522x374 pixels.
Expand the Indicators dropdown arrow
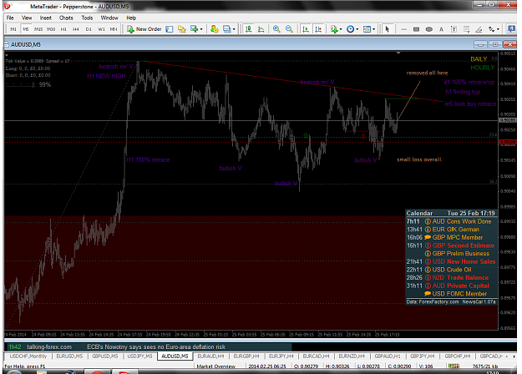[x=341, y=29]
